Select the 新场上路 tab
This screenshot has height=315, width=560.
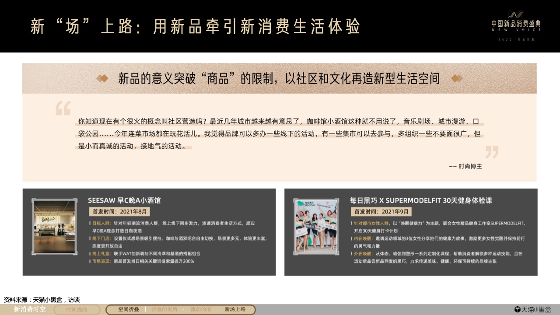pos(235,309)
